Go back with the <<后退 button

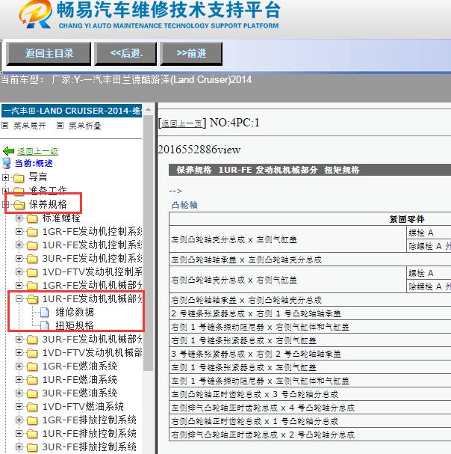[x=126, y=54]
